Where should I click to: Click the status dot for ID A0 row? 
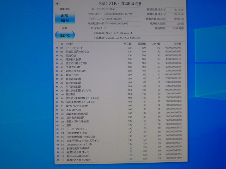tap(57, 63)
